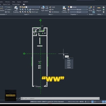This screenshot has width=106, height=106.
Task: Click the Match Properties tool
Action: coord(64,9)
